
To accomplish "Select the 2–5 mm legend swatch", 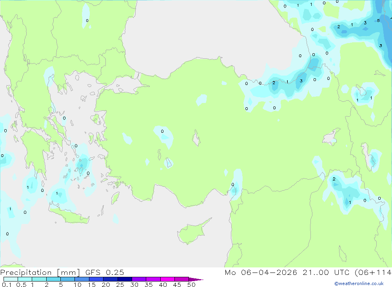I will [53, 279].
